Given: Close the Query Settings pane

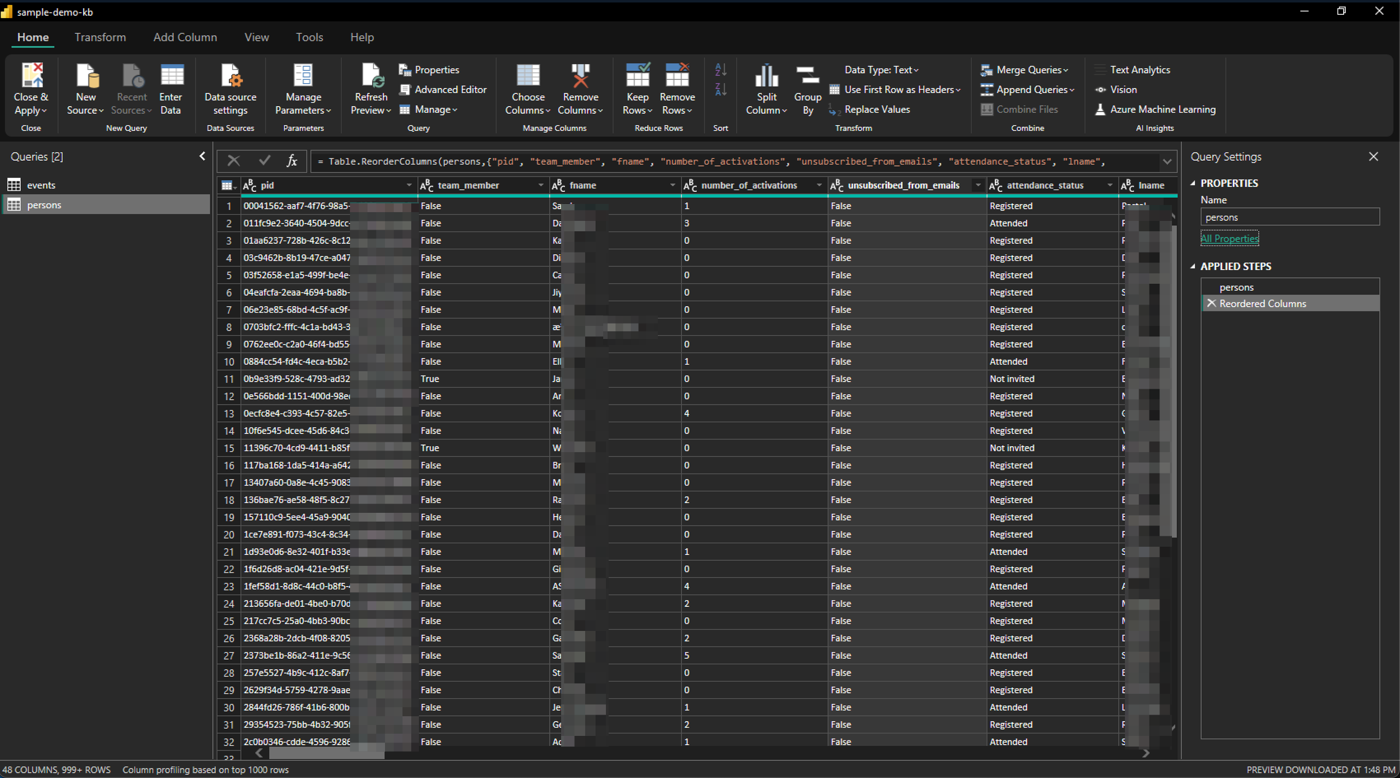Looking at the screenshot, I should pos(1373,157).
